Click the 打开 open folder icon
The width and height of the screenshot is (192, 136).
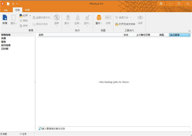[x=21, y=16]
